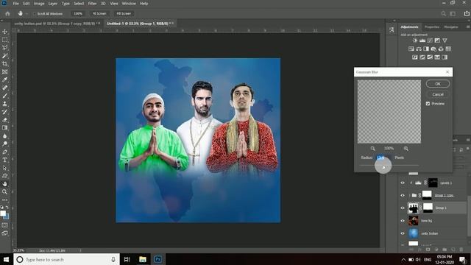471x265 pixels.
Task: Cancel the Gaussian Blur dialog
Action: click(438, 94)
